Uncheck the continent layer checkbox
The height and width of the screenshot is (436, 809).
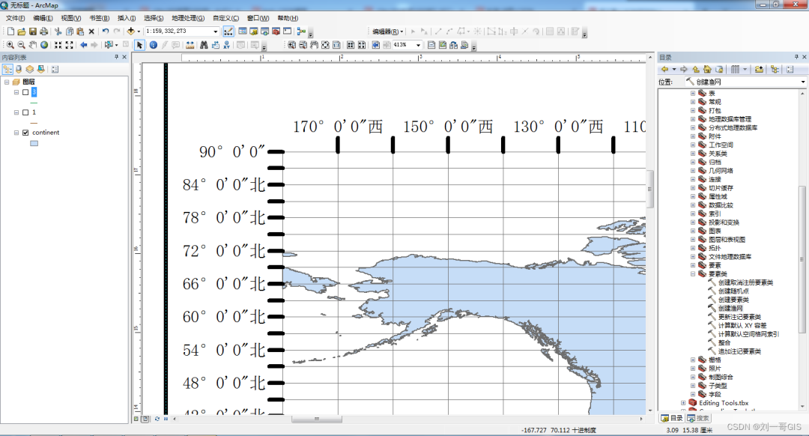click(25, 133)
